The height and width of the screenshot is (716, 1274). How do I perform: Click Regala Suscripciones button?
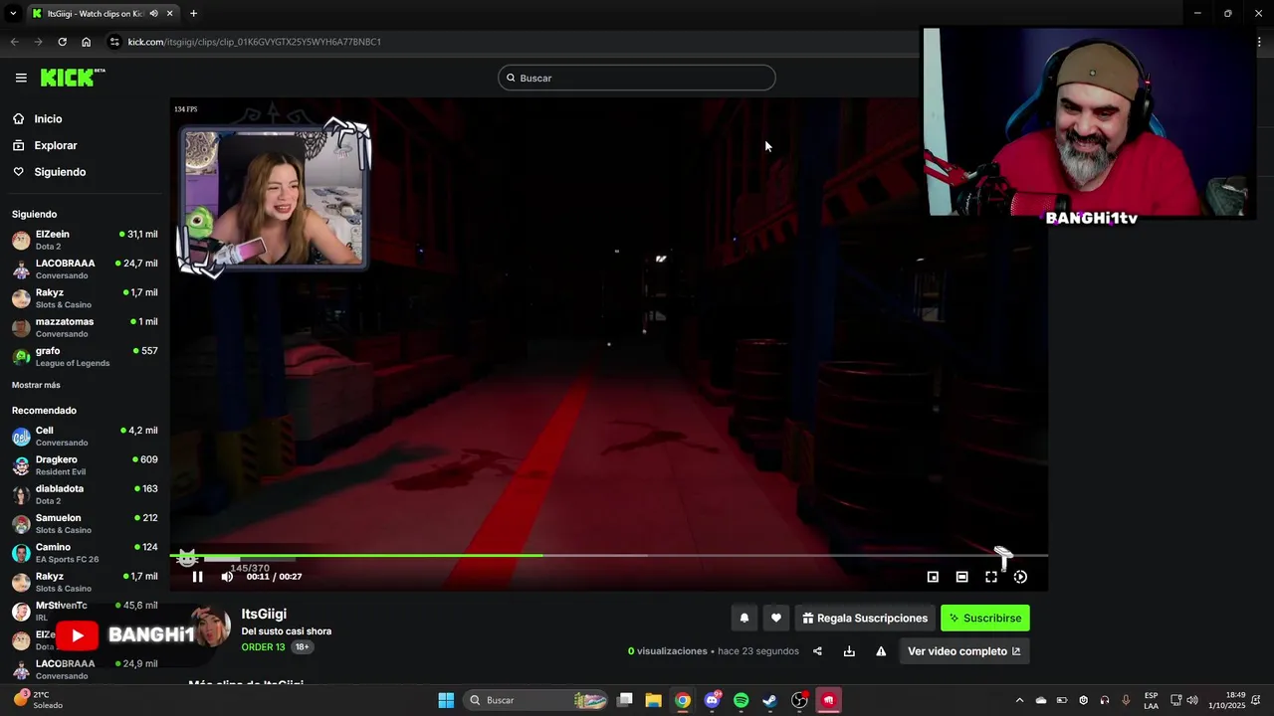pyautogui.click(x=865, y=619)
